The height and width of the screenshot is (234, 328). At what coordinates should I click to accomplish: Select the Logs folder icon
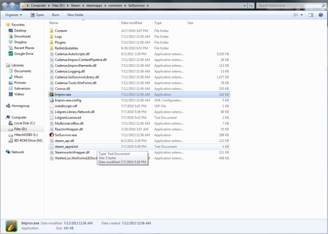pos(52,36)
